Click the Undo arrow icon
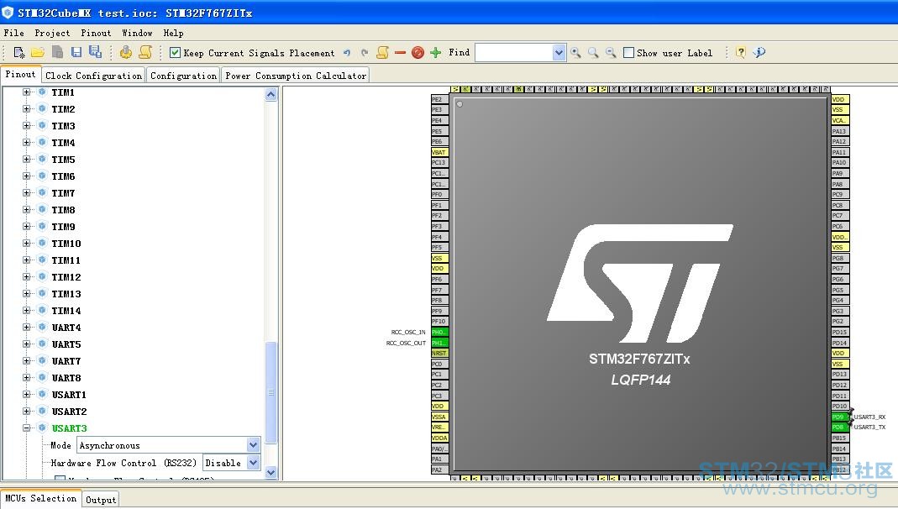This screenshot has width=898, height=509. coord(346,53)
